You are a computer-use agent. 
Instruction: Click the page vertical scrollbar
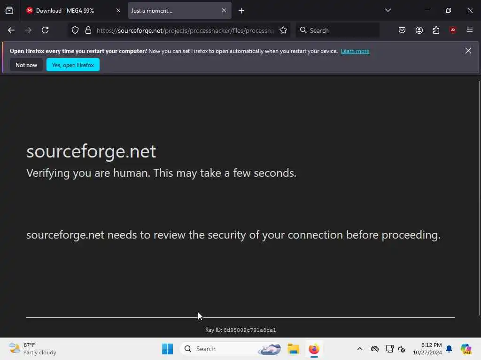479,198
